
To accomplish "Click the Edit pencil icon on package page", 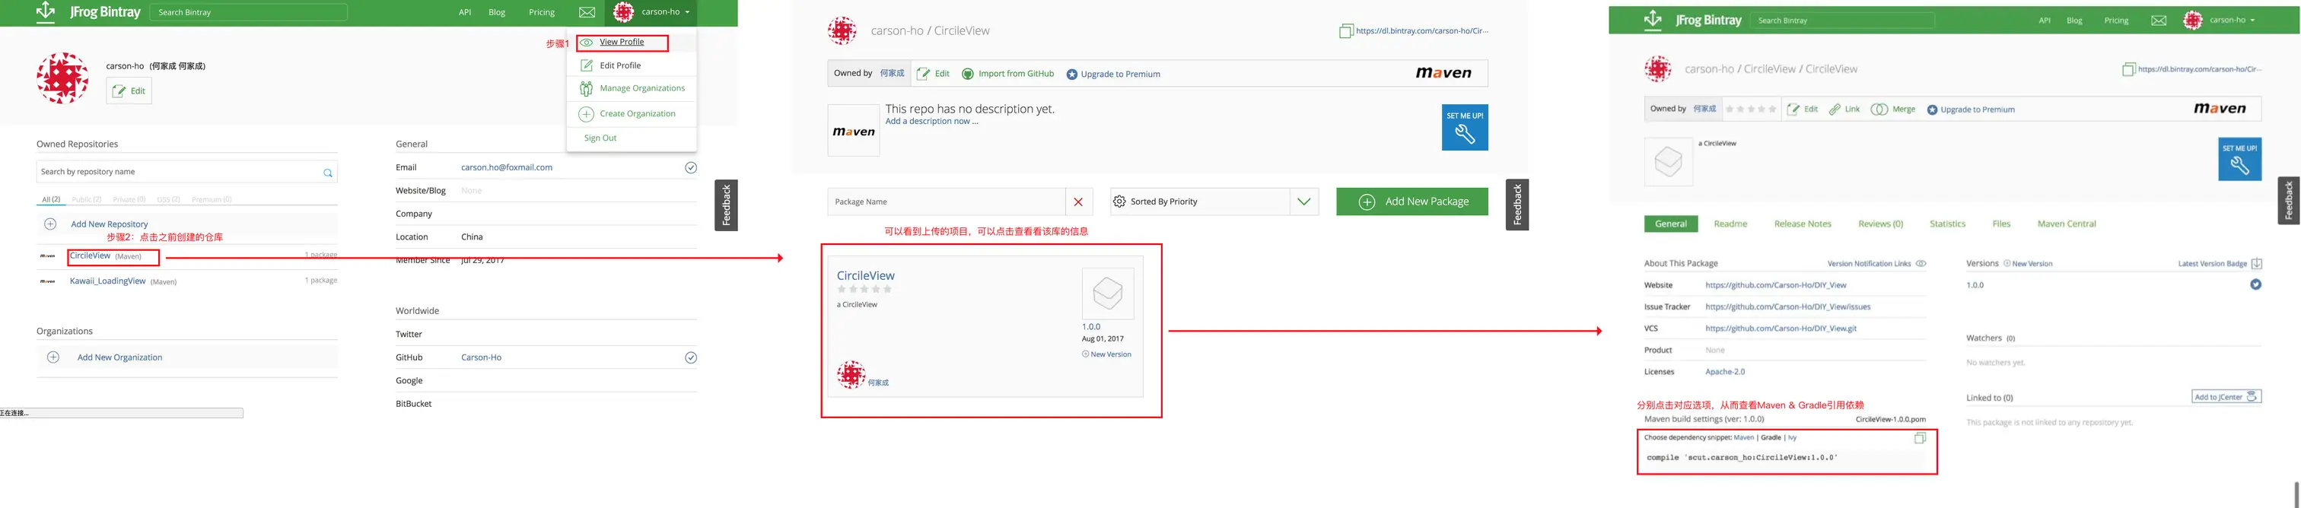I will (x=1793, y=109).
